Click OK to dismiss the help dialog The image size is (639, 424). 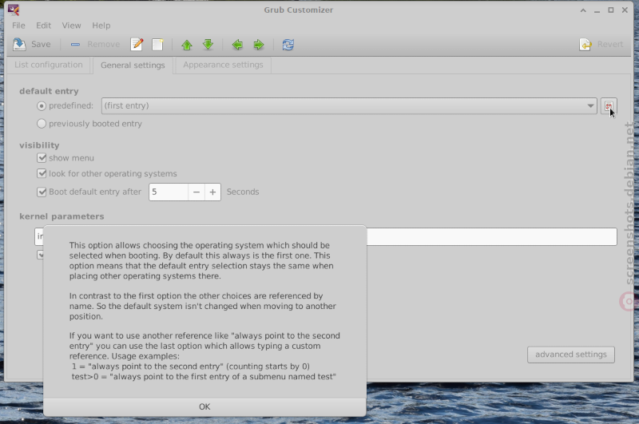coord(204,407)
